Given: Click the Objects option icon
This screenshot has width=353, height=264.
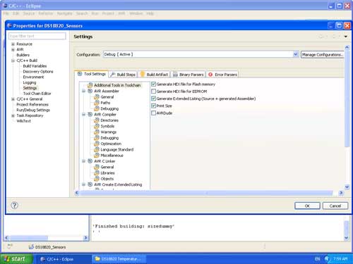Looking at the screenshot, I should tap(97, 179).
